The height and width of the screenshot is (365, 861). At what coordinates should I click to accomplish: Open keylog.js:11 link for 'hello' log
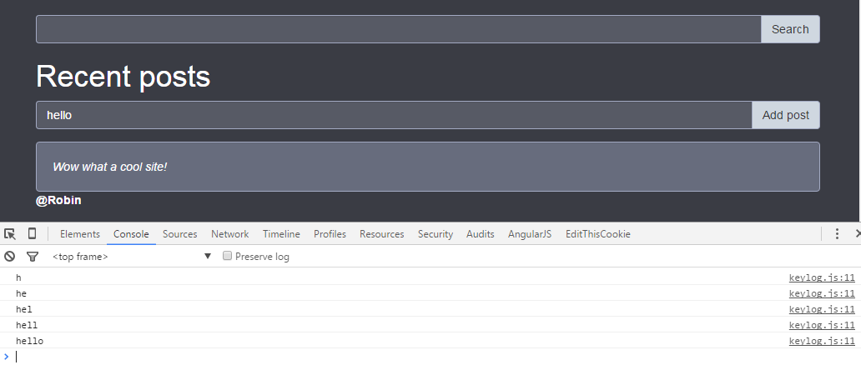click(822, 341)
